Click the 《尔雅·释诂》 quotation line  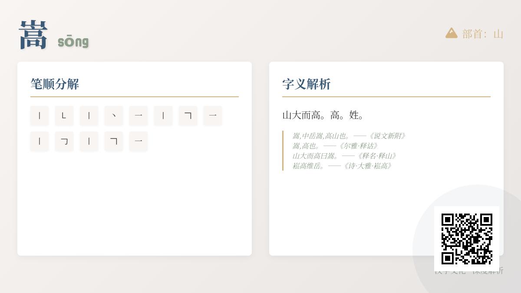point(336,146)
